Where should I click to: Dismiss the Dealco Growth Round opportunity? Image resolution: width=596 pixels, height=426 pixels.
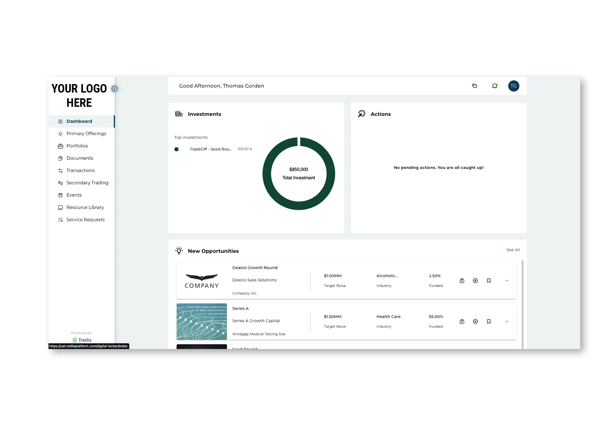click(x=475, y=281)
